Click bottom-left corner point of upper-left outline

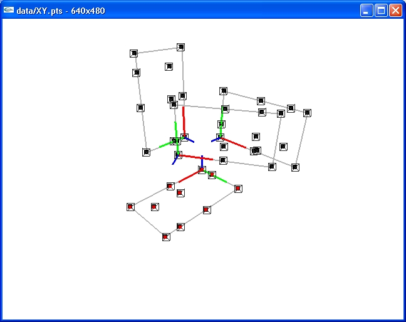(x=146, y=152)
